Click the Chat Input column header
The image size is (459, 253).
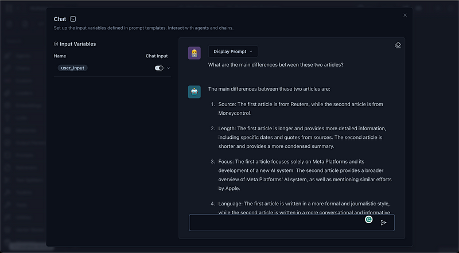(x=157, y=56)
